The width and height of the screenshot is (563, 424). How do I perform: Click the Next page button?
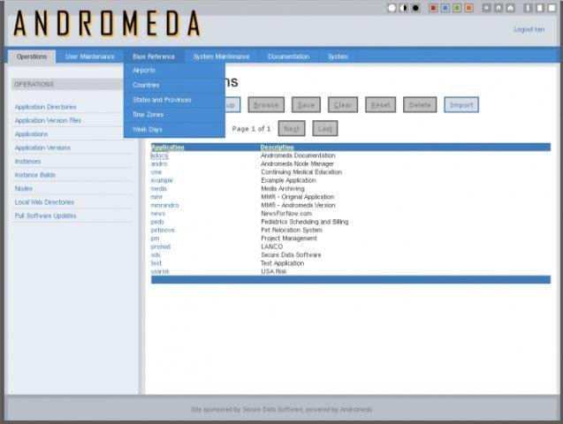click(x=292, y=128)
